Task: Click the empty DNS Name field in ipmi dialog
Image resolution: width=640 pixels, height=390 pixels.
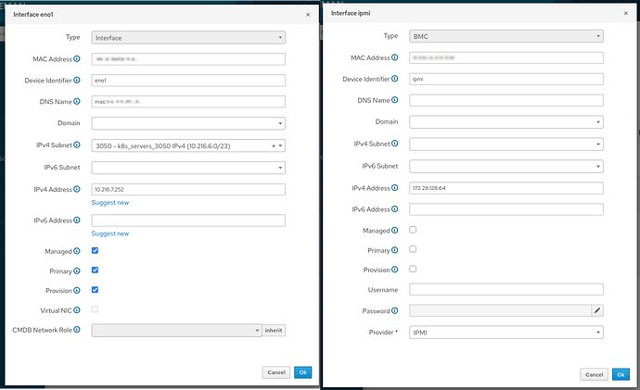Action: point(506,100)
